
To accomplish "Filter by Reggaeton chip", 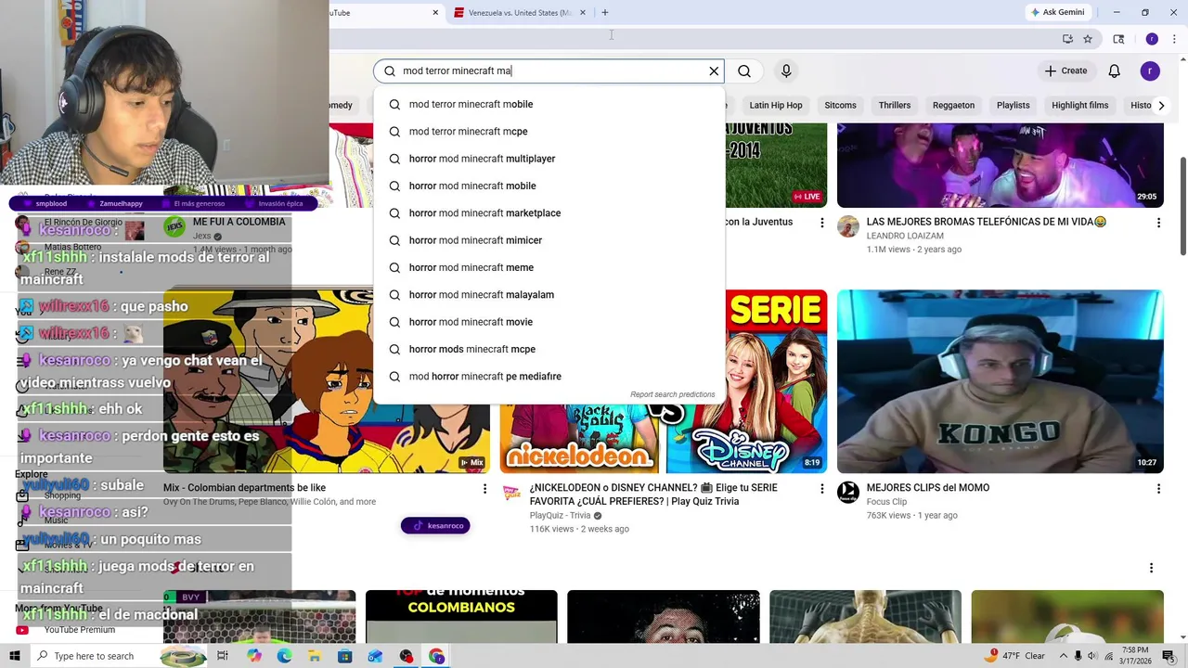I will [x=953, y=105].
